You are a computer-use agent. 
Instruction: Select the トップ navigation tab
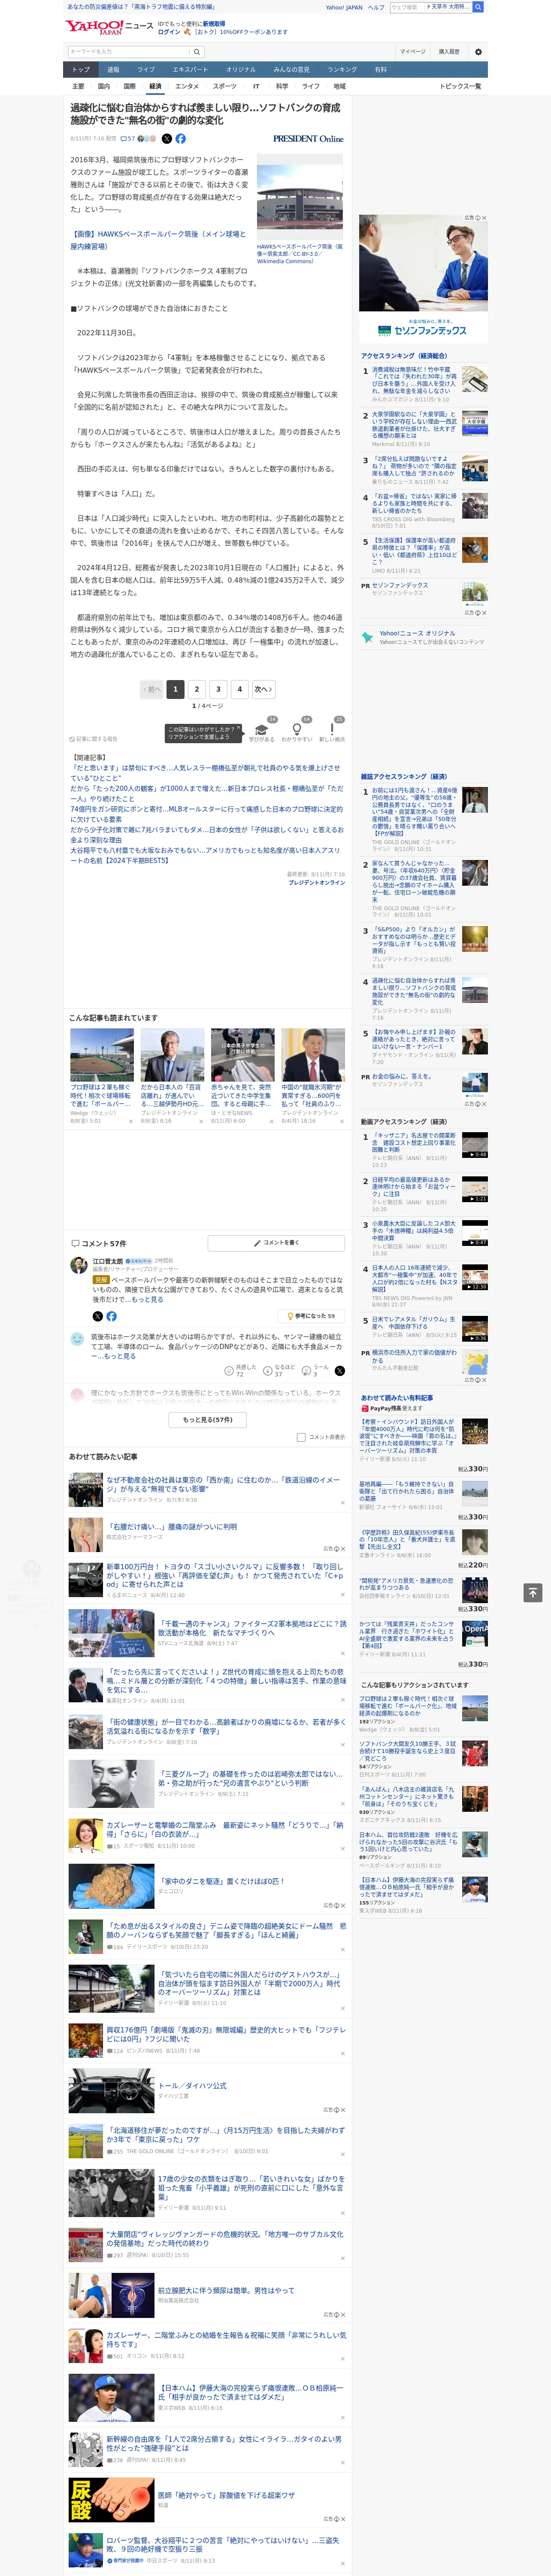point(81,70)
